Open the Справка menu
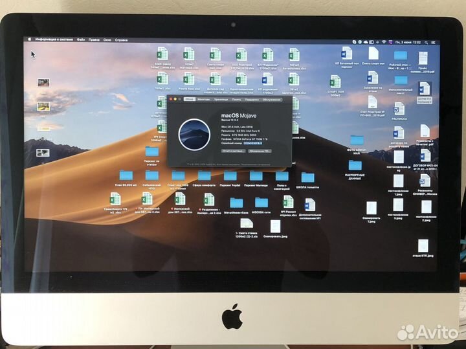This screenshot has height=349, width=466. 121,40
